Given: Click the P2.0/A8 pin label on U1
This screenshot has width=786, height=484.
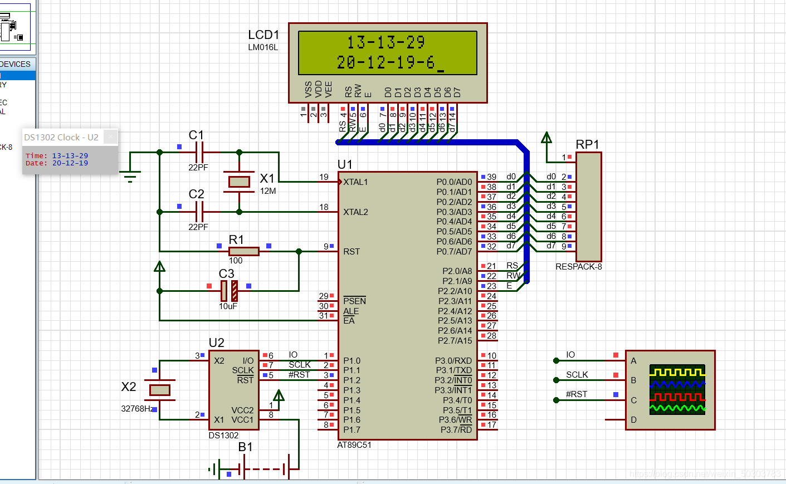Looking at the screenshot, I should [457, 271].
